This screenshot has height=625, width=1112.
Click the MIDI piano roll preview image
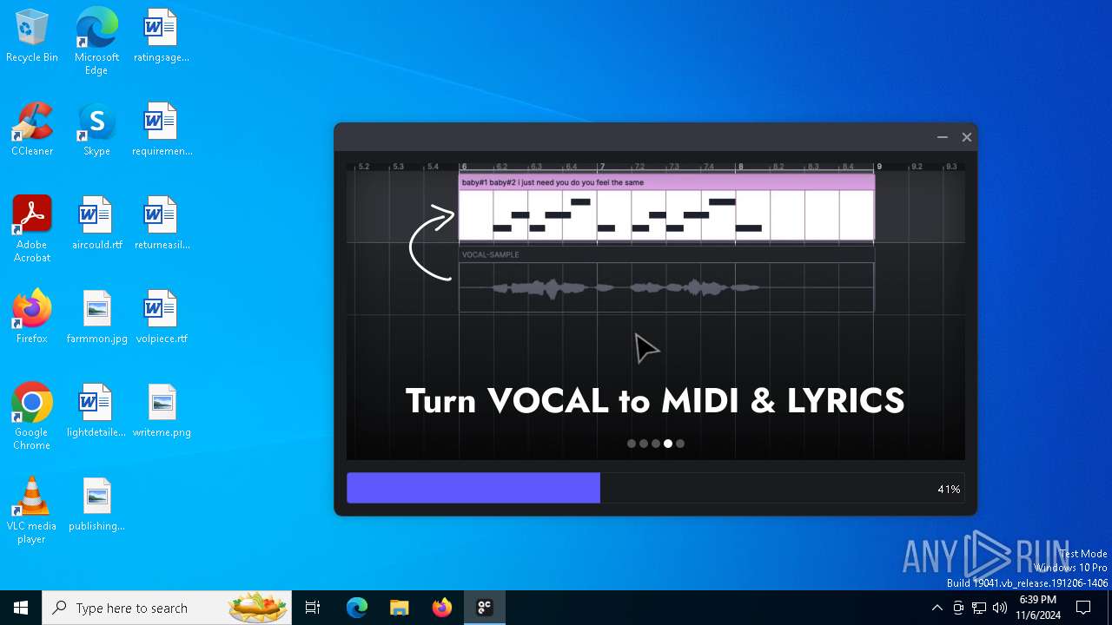click(666, 215)
